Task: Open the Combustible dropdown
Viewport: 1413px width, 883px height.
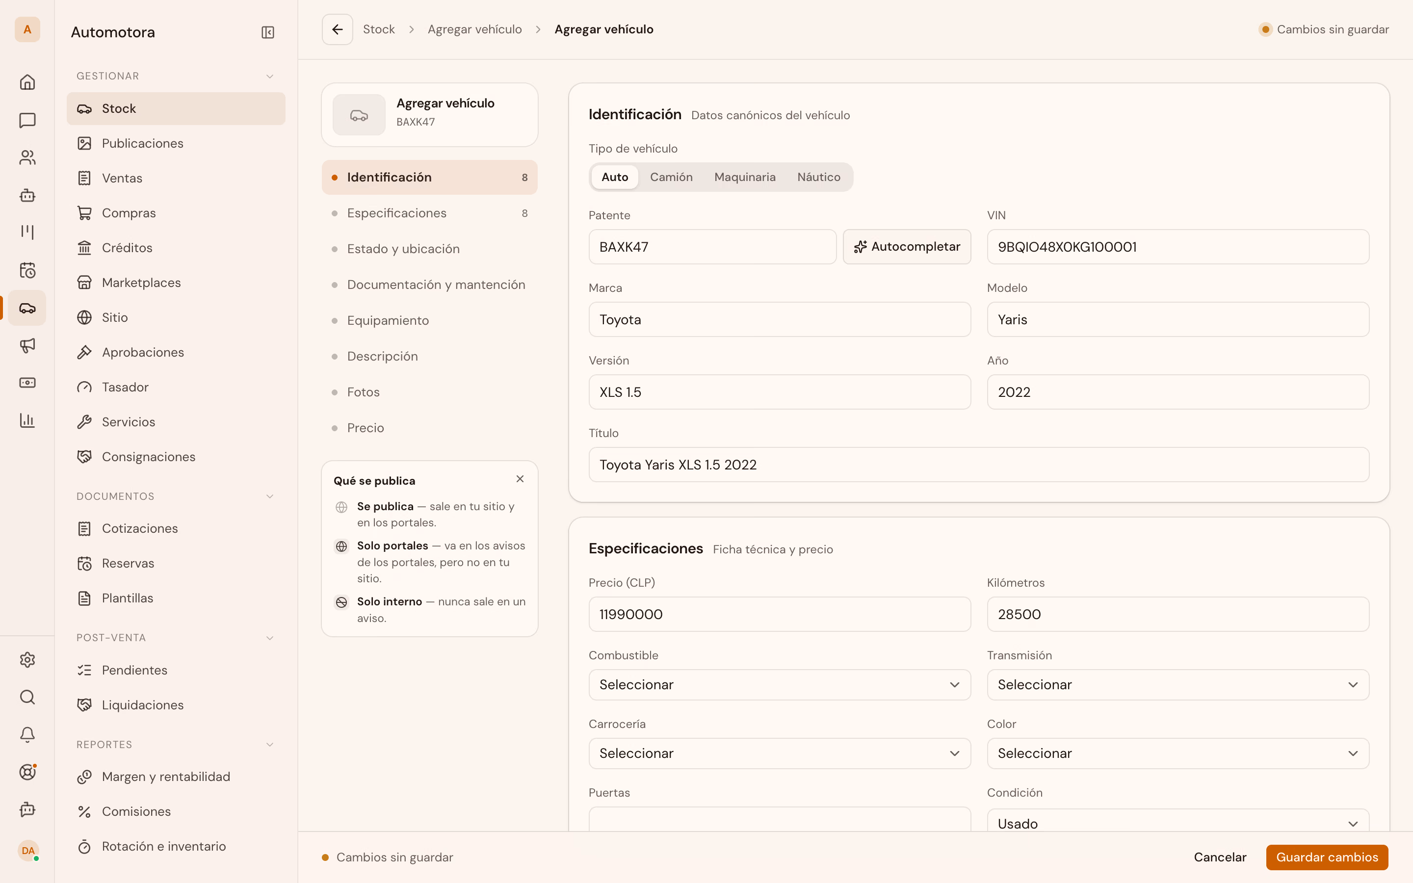Action: [x=780, y=684]
